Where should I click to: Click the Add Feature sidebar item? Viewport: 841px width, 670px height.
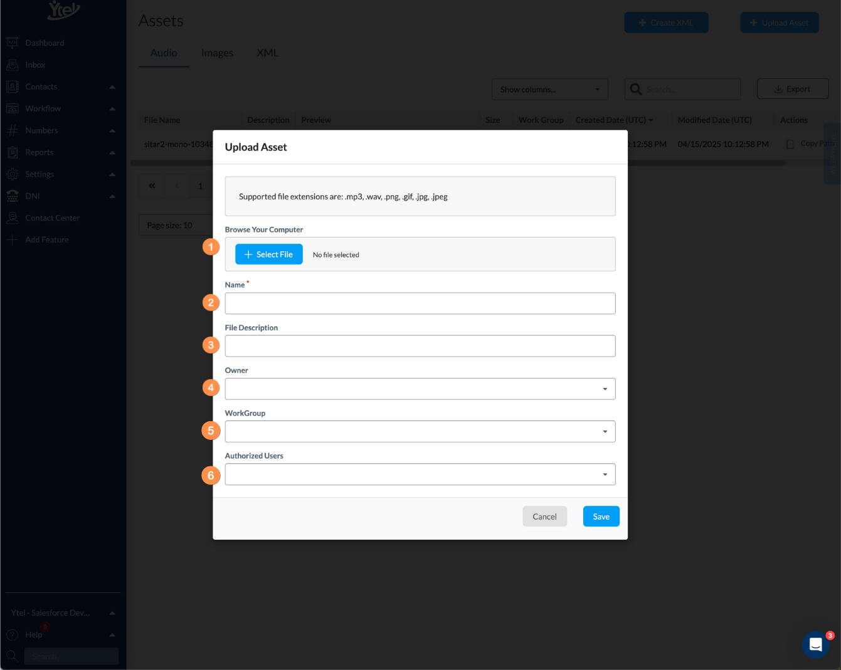point(47,240)
